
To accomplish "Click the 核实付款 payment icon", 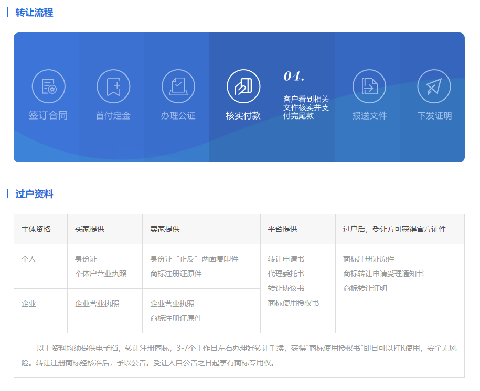I will click(243, 86).
